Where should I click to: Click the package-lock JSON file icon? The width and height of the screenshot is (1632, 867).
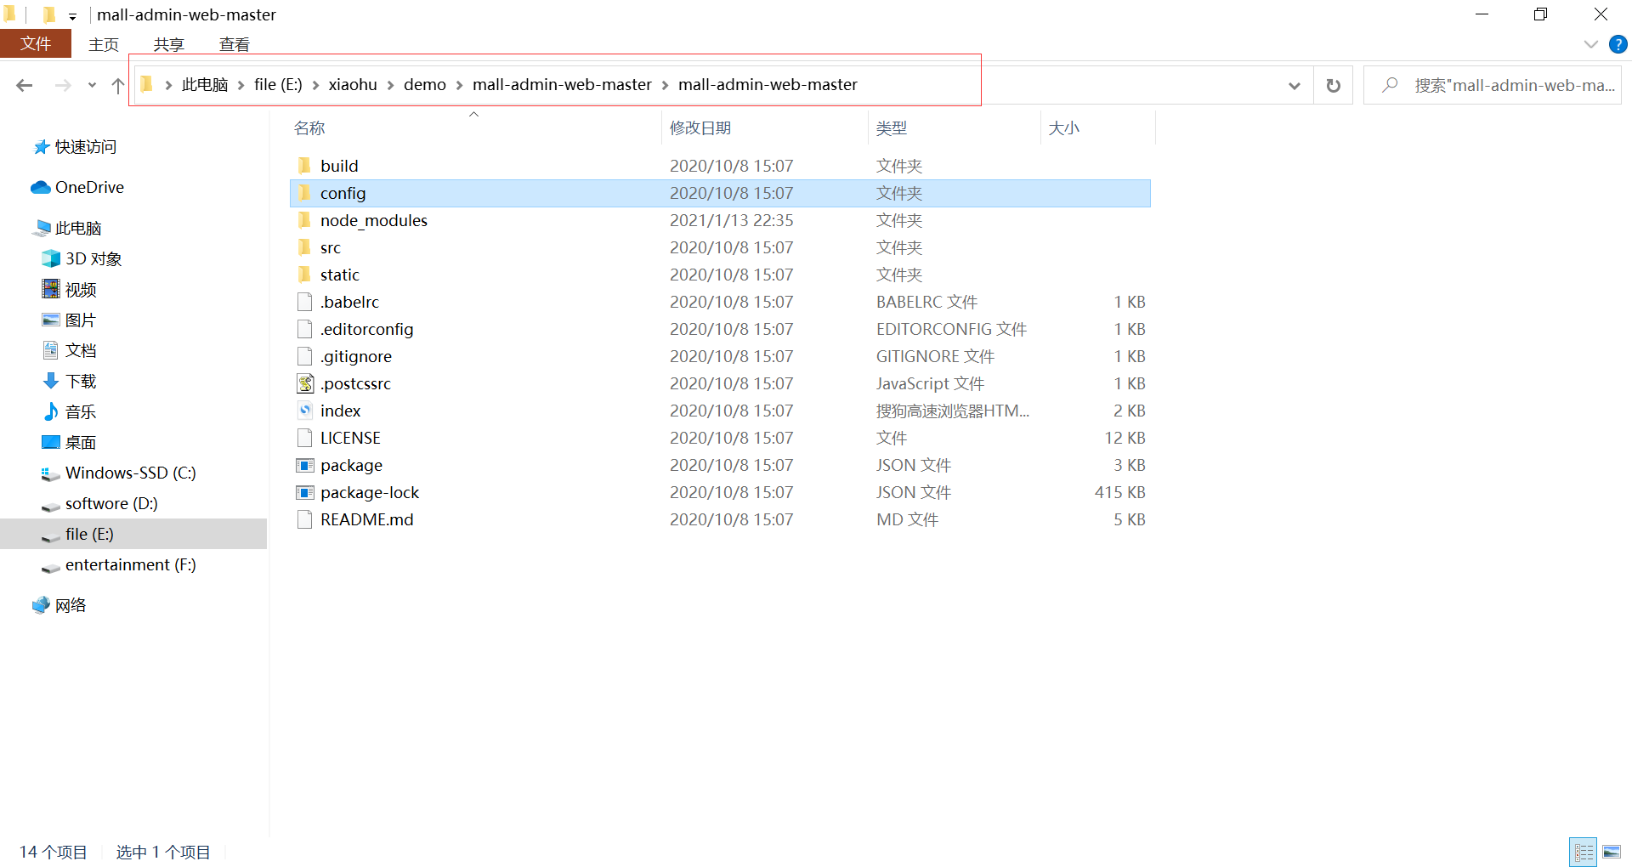pos(305,492)
